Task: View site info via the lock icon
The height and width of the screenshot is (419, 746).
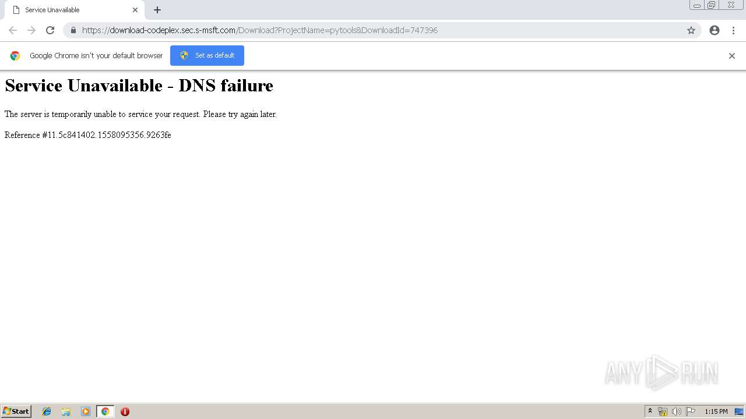Action: pos(73,30)
